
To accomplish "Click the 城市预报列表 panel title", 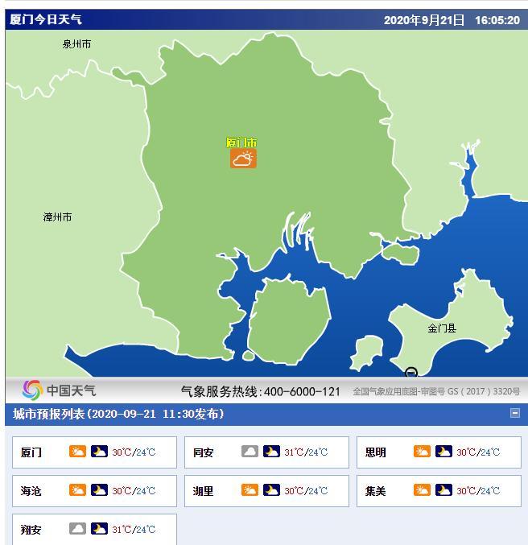I will click(x=118, y=414).
